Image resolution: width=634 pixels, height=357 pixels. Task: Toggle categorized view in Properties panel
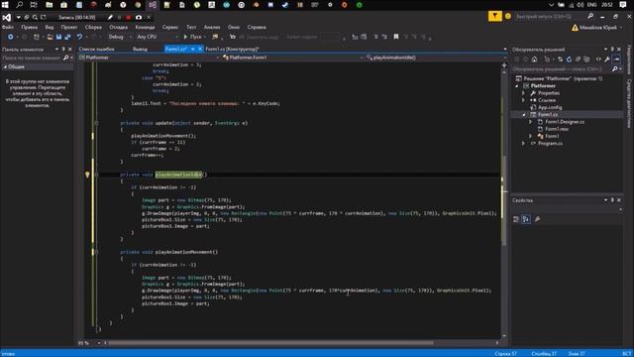(516, 219)
